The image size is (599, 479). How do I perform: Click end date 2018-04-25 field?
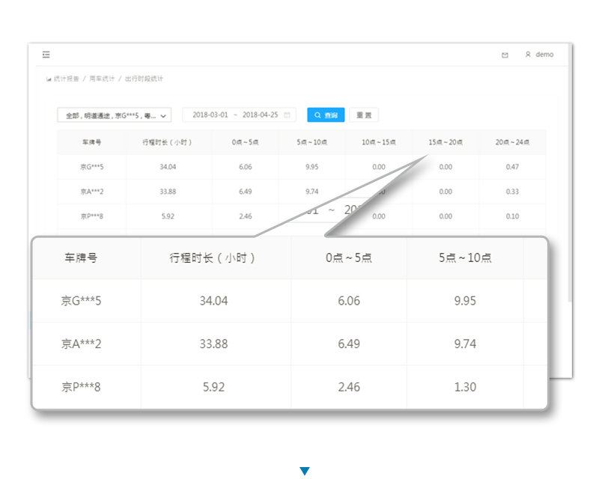[x=260, y=115]
